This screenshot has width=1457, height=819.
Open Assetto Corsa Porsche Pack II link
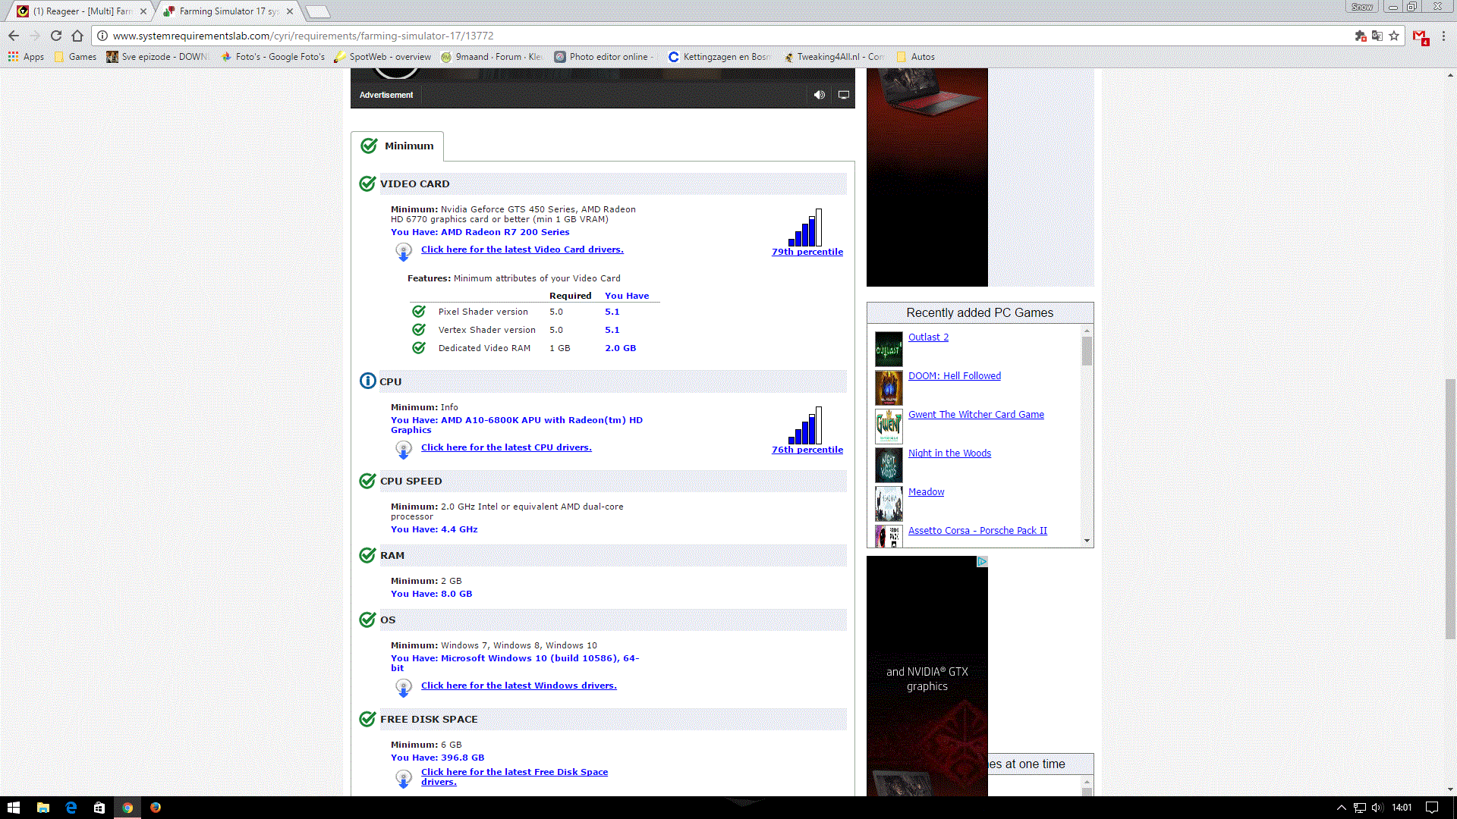pyautogui.click(x=977, y=531)
